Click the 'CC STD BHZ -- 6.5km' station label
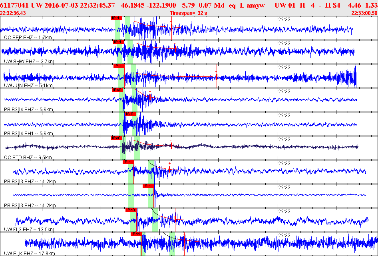The height and width of the screenshot is (256, 378). click(28, 158)
